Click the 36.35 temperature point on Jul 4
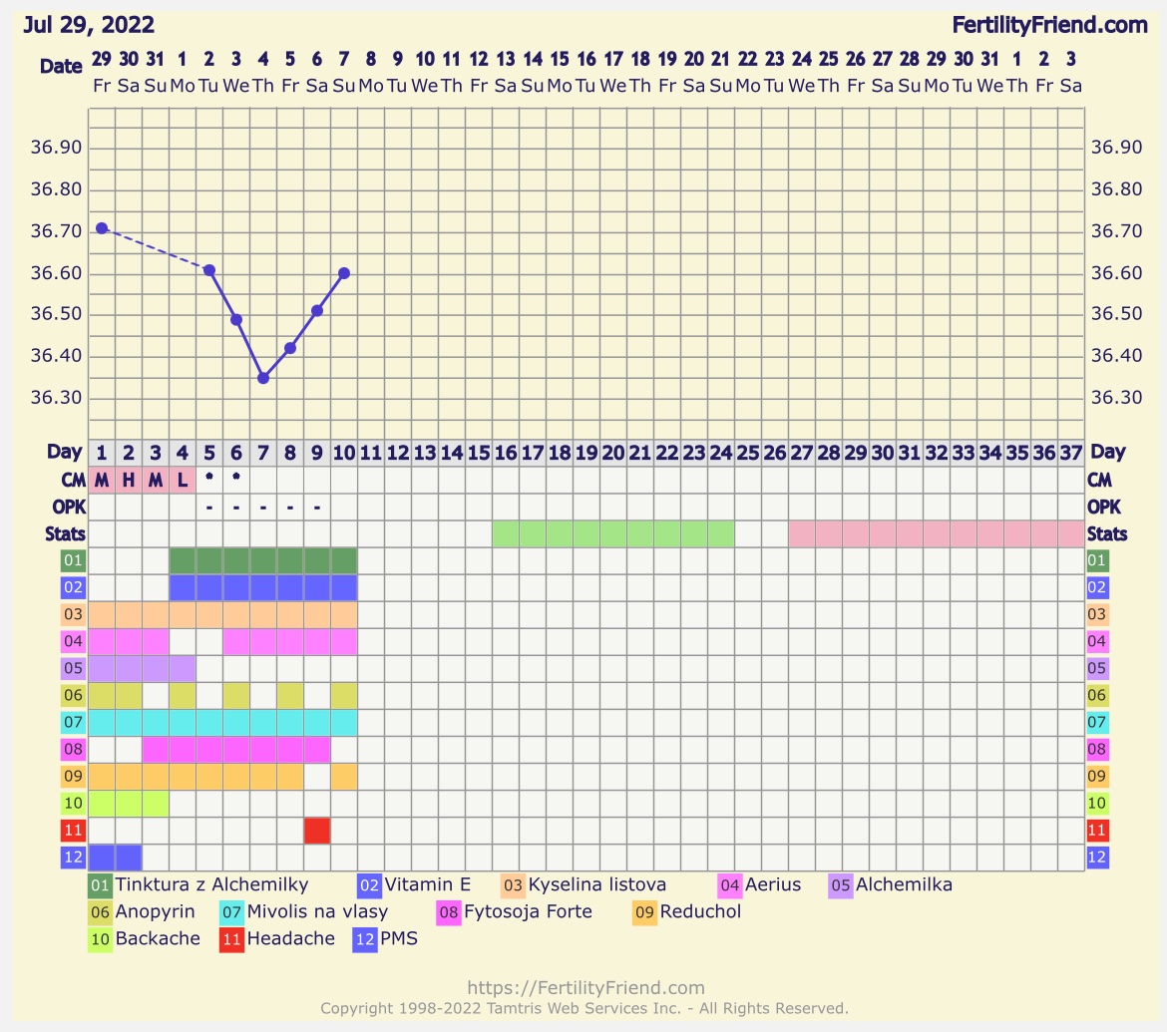This screenshot has width=1167, height=1032. tap(263, 378)
